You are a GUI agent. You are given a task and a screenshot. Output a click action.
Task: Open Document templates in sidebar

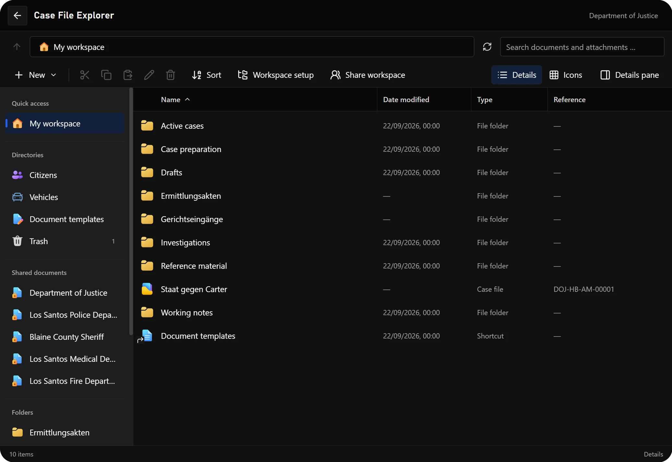pos(65,219)
